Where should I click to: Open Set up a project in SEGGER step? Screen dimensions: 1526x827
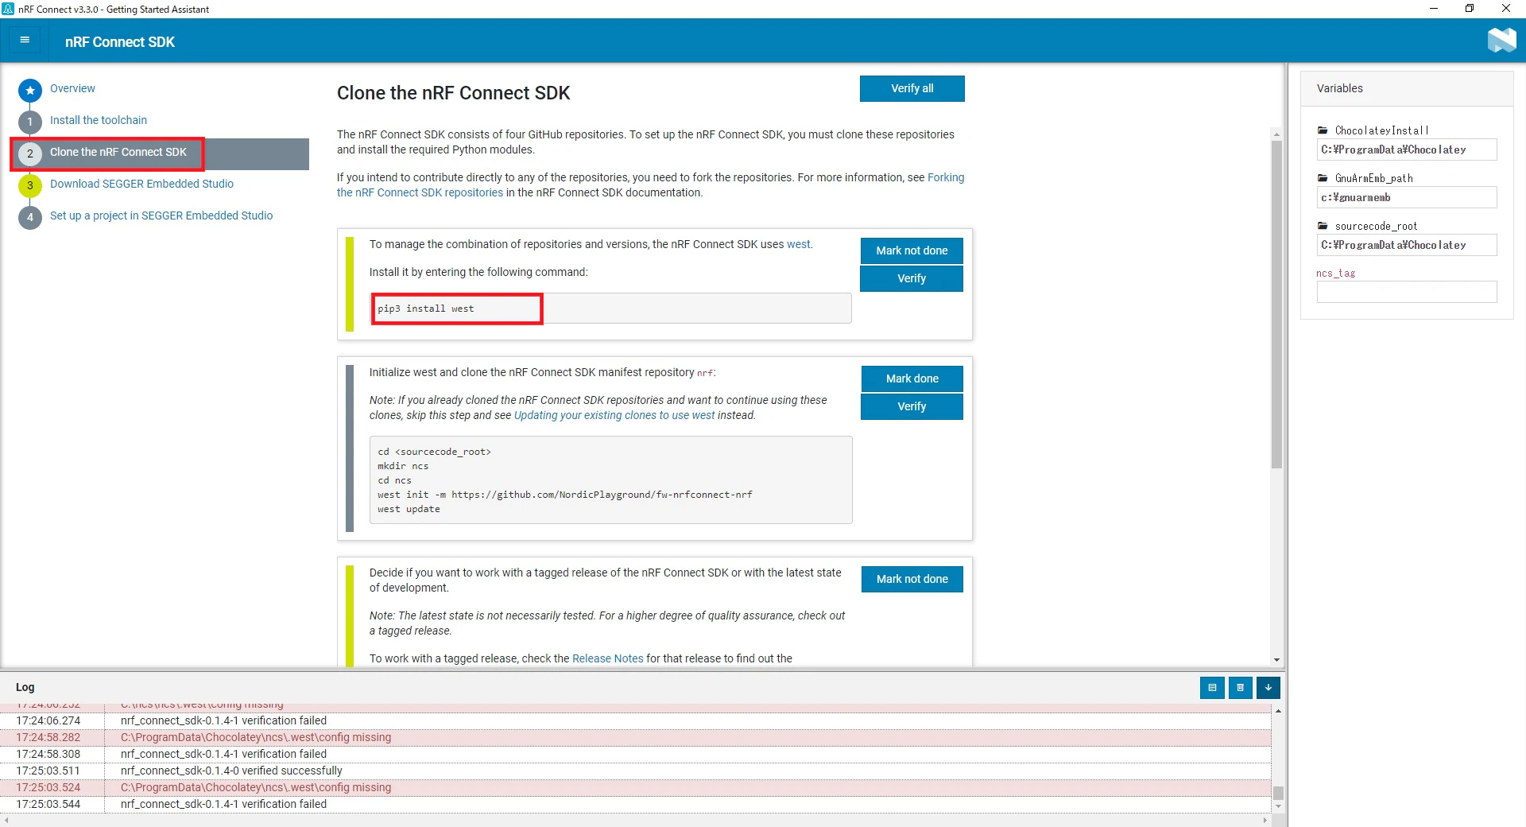[161, 215]
